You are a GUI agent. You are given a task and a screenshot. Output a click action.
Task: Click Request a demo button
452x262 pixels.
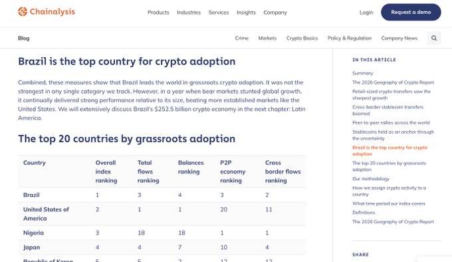tap(411, 12)
